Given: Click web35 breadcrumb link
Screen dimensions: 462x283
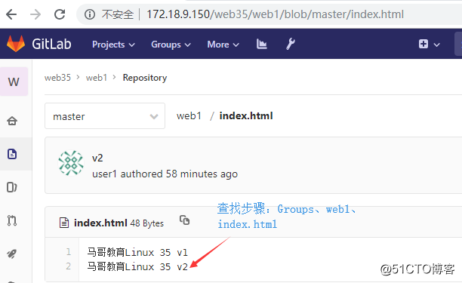Looking at the screenshot, I should pyautogui.click(x=57, y=78).
